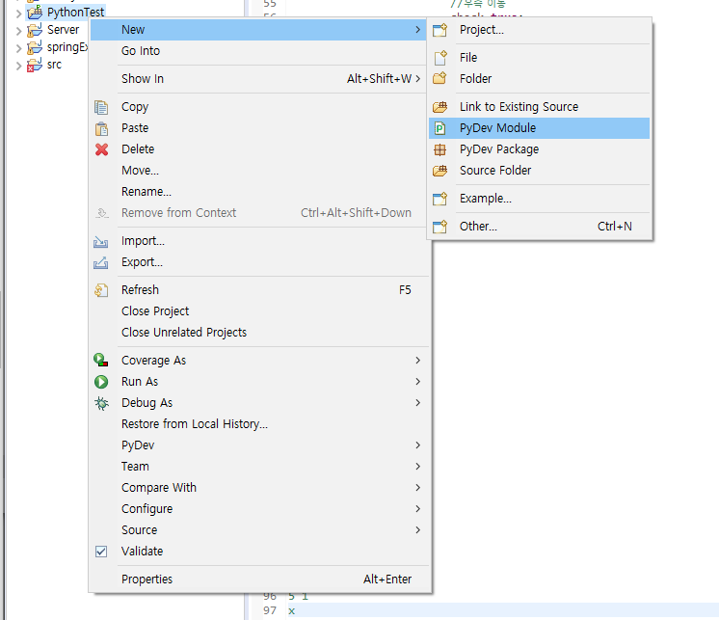The height and width of the screenshot is (620, 719).
Task: Click the Source Folder icon
Action: click(439, 171)
